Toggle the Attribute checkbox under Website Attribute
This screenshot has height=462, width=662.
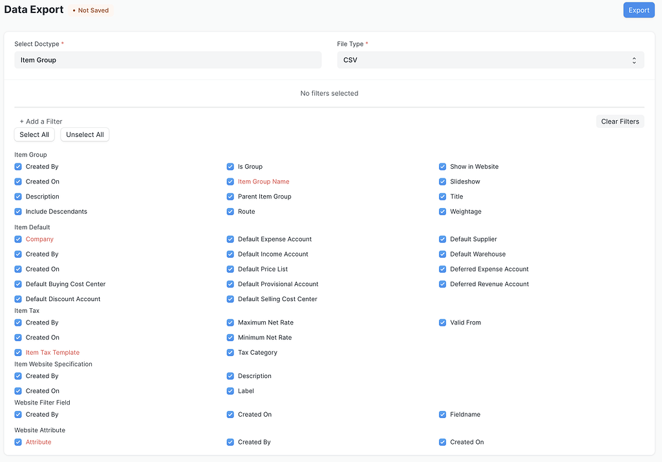(17, 442)
